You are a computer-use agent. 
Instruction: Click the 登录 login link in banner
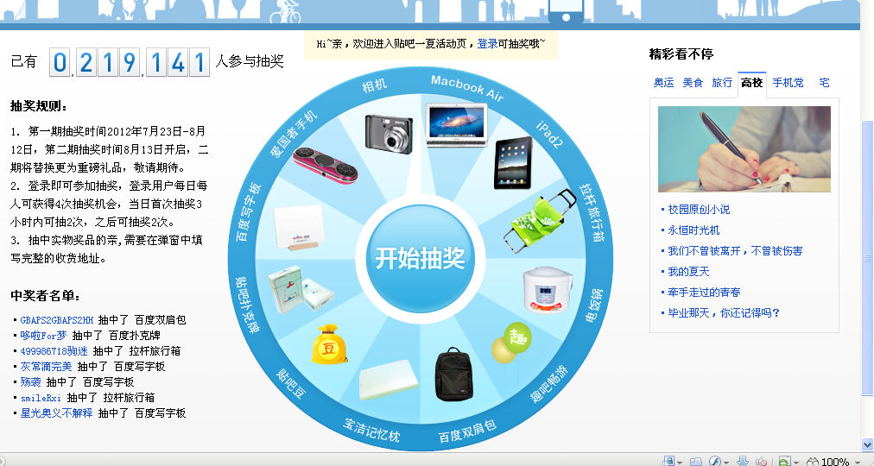[487, 43]
